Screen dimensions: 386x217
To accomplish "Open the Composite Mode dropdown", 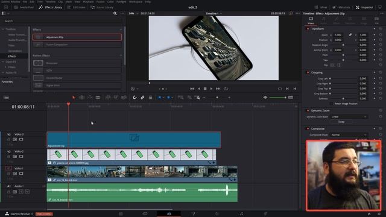I will click(x=349, y=135).
